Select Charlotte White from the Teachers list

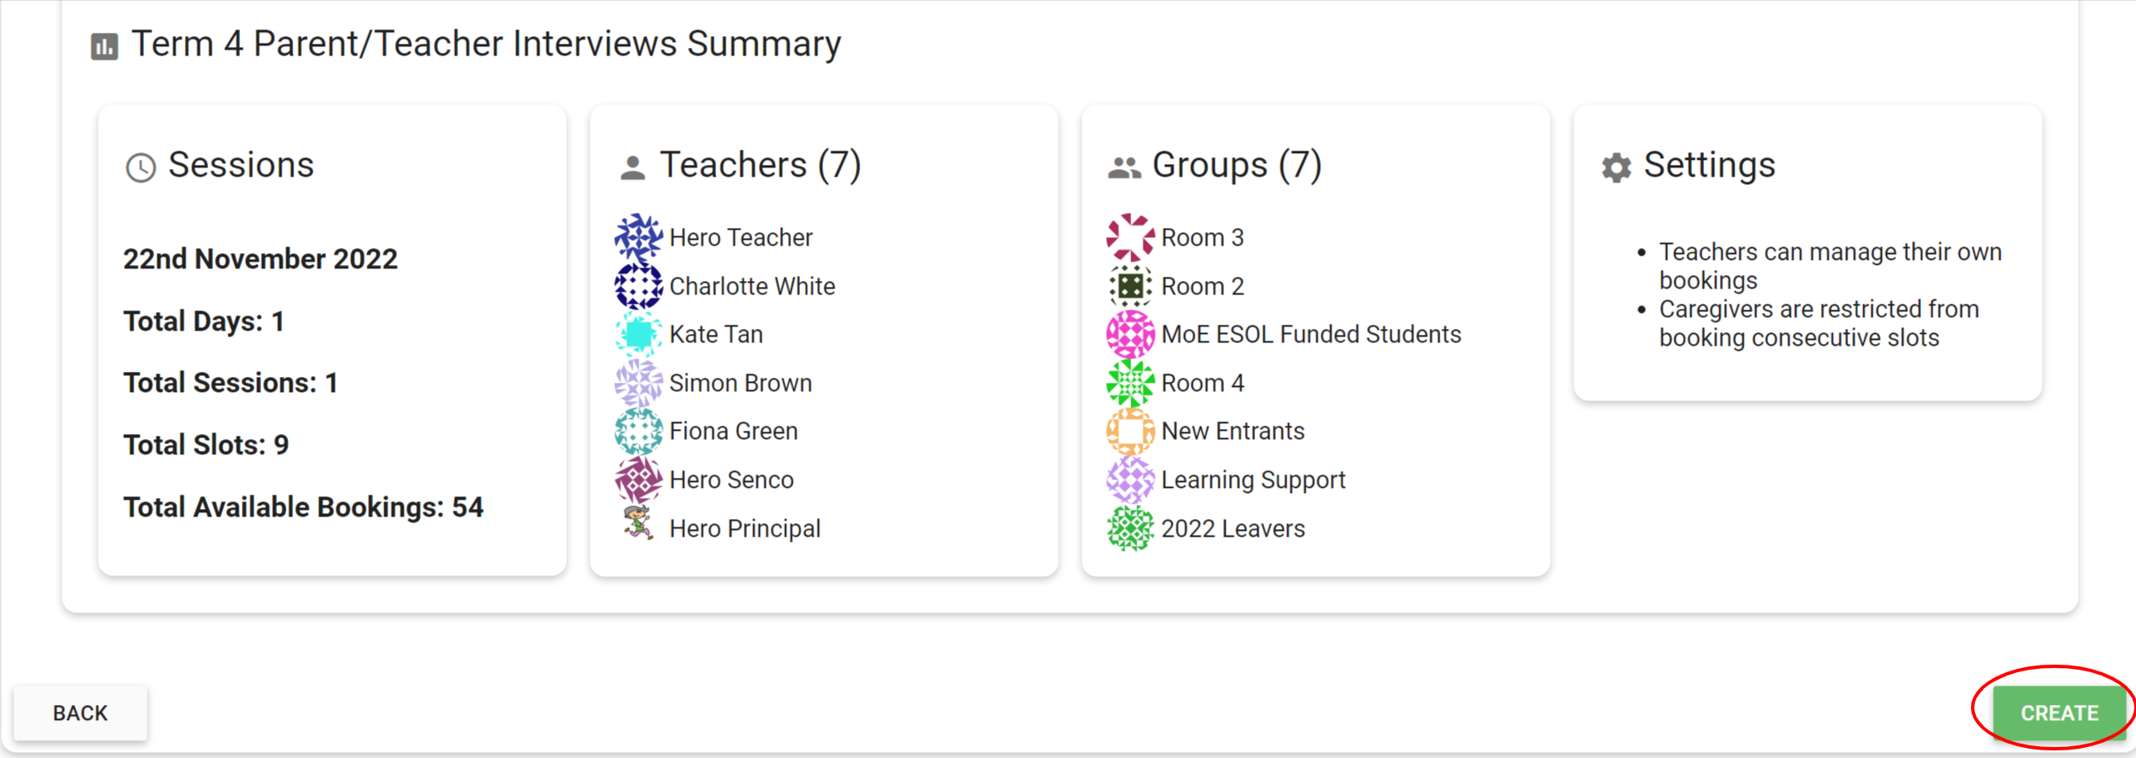point(752,285)
